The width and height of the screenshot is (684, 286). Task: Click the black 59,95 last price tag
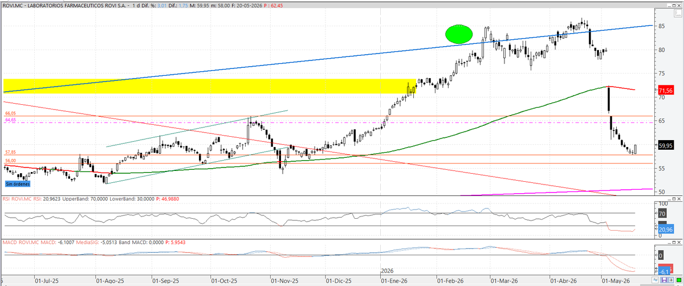666,145
